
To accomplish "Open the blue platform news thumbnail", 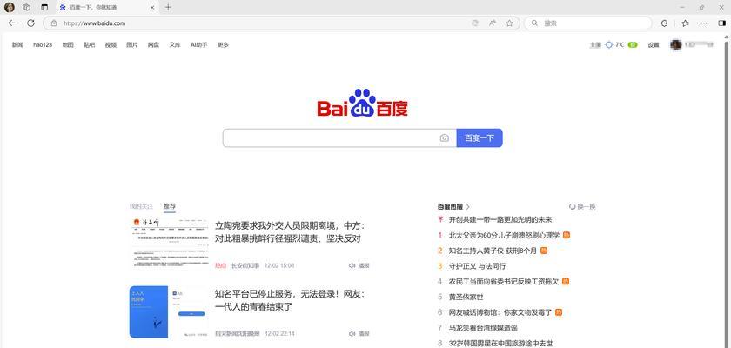I will 169,312.
